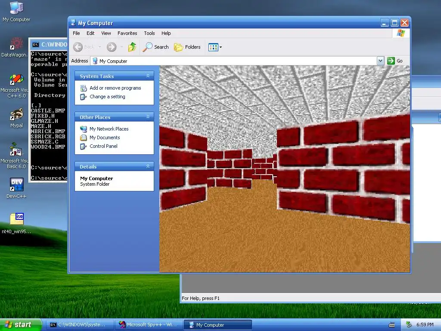The image size is (441, 331).
Task: Click the Control Panel icon in sidebar
Action: coord(84,147)
